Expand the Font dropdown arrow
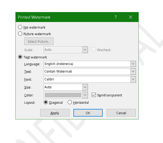This screenshot has height=143, width=163. (133, 79)
